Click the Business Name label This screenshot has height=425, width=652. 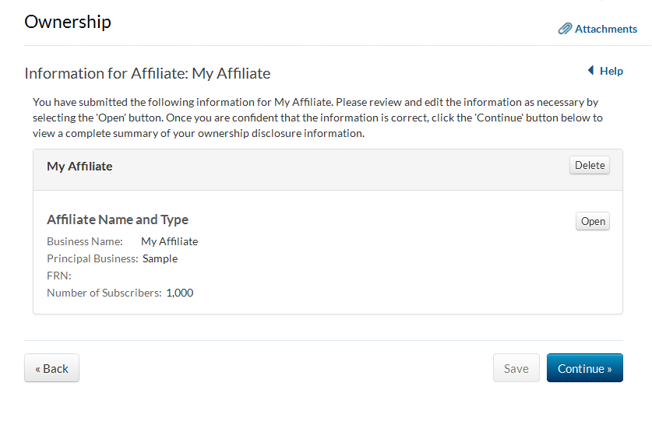click(x=85, y=241)
